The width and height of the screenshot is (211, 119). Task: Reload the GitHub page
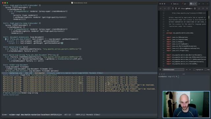coord(168,8)
